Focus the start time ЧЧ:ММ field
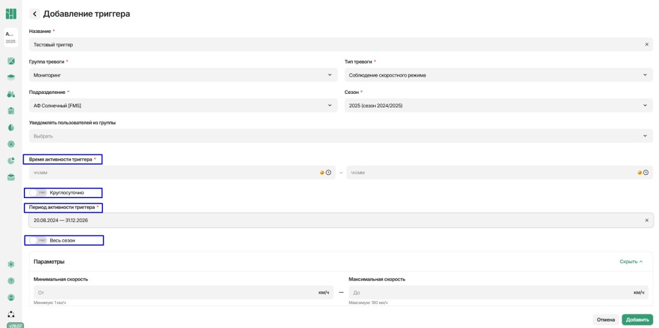This screenshot has height=328, width=659. coord(182,172)
